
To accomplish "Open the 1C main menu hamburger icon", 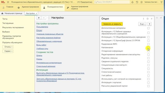I will 8,2.
